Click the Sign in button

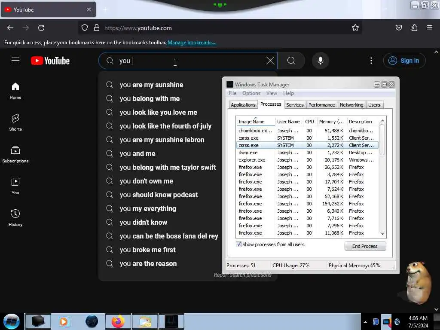(x=404, y=61)
